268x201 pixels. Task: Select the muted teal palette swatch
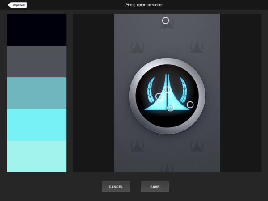click(37, 93)
